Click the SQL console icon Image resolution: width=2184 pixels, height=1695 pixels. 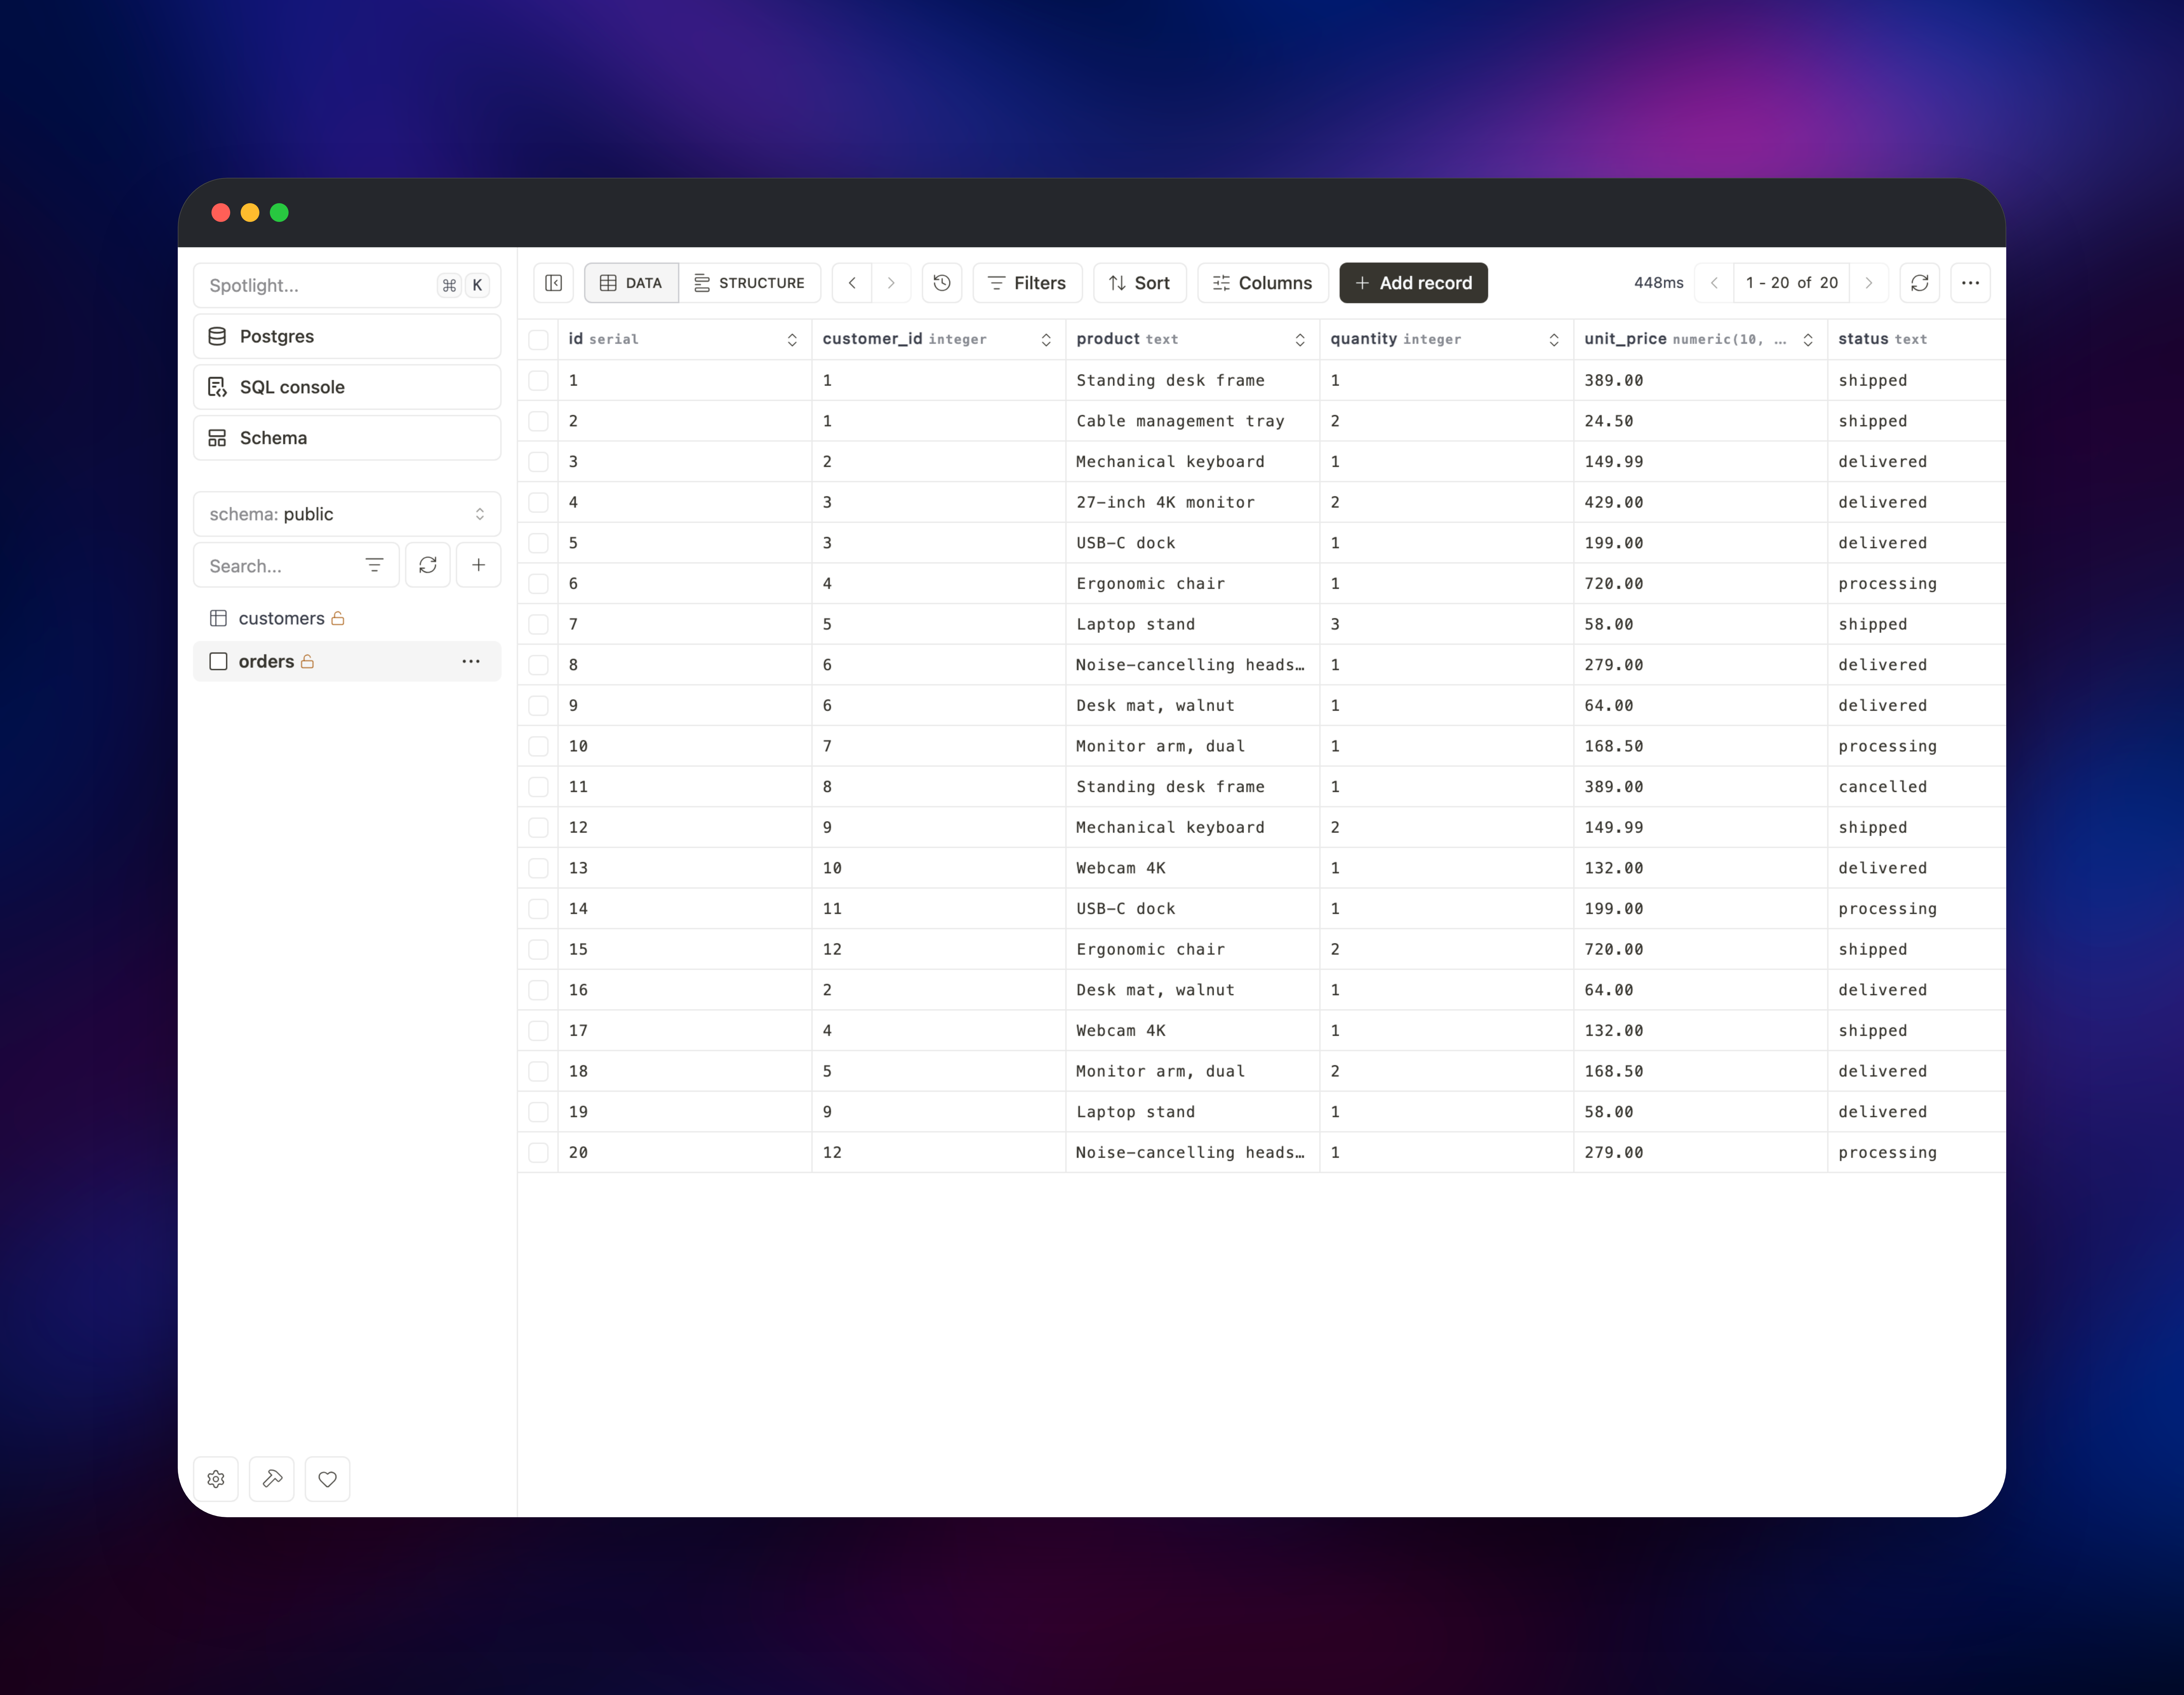tap(217, 387)
